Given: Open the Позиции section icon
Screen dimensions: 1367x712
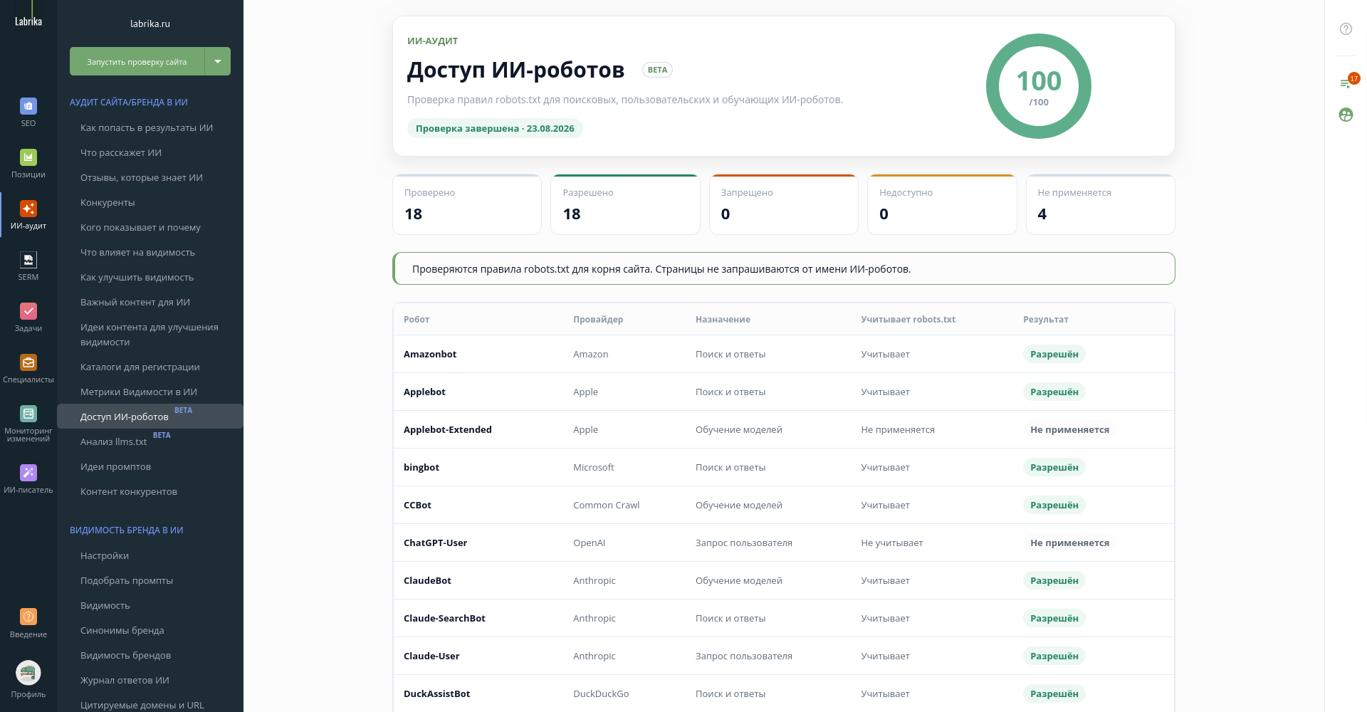Looking at the screenshot, I should tap(28, 157).
